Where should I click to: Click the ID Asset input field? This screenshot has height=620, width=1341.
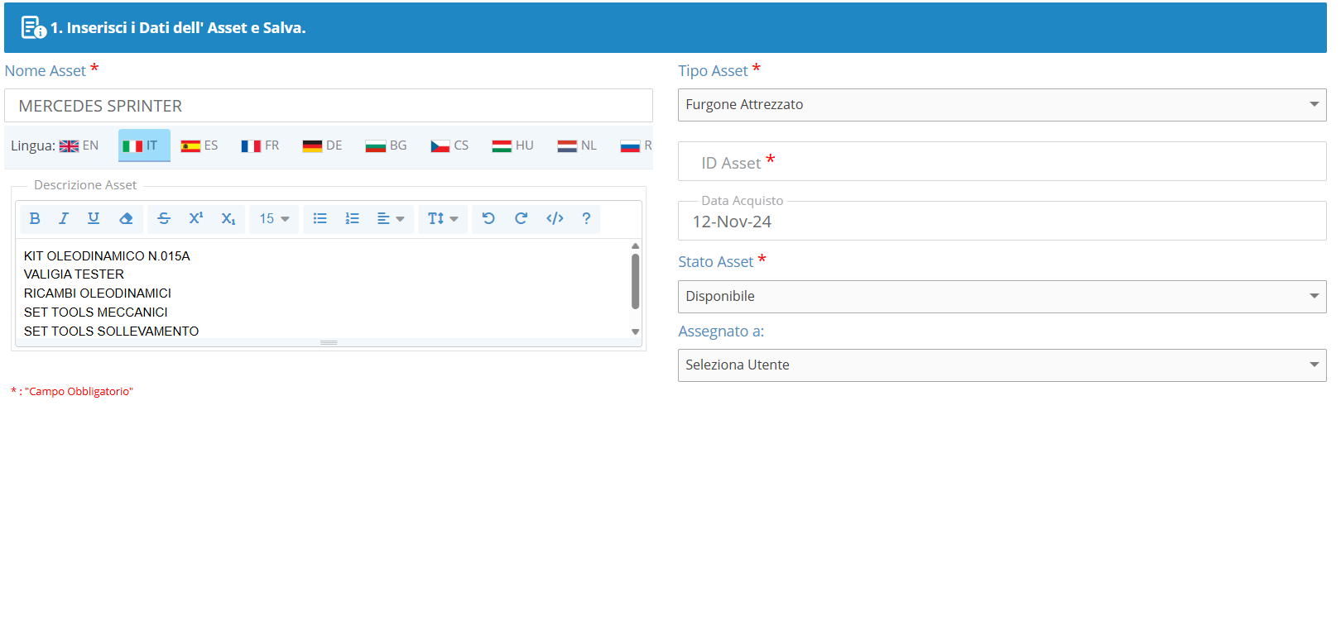coord(1002,162)
